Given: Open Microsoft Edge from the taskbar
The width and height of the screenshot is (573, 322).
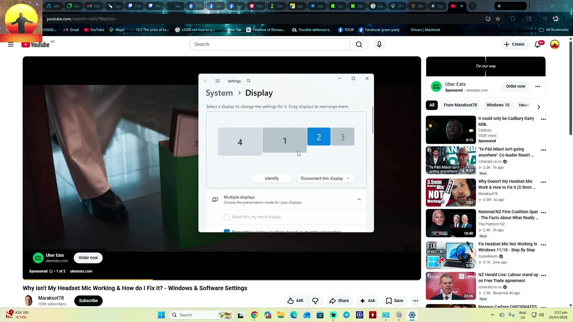Looking at the screenshot, I should 294,315.
